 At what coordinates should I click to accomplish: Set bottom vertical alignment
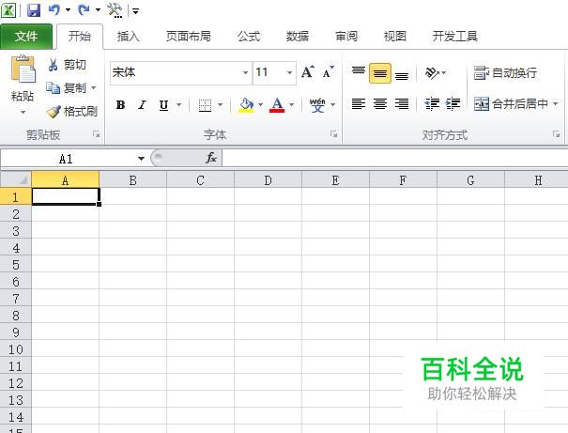pyautogui.click(x=402, y=74)
